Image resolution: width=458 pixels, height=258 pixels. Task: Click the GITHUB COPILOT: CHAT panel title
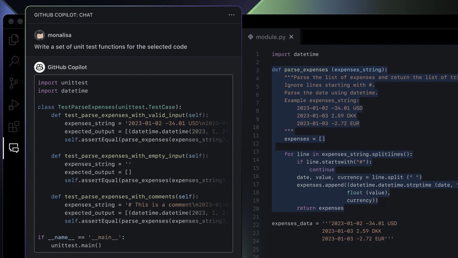coord(63,15)
